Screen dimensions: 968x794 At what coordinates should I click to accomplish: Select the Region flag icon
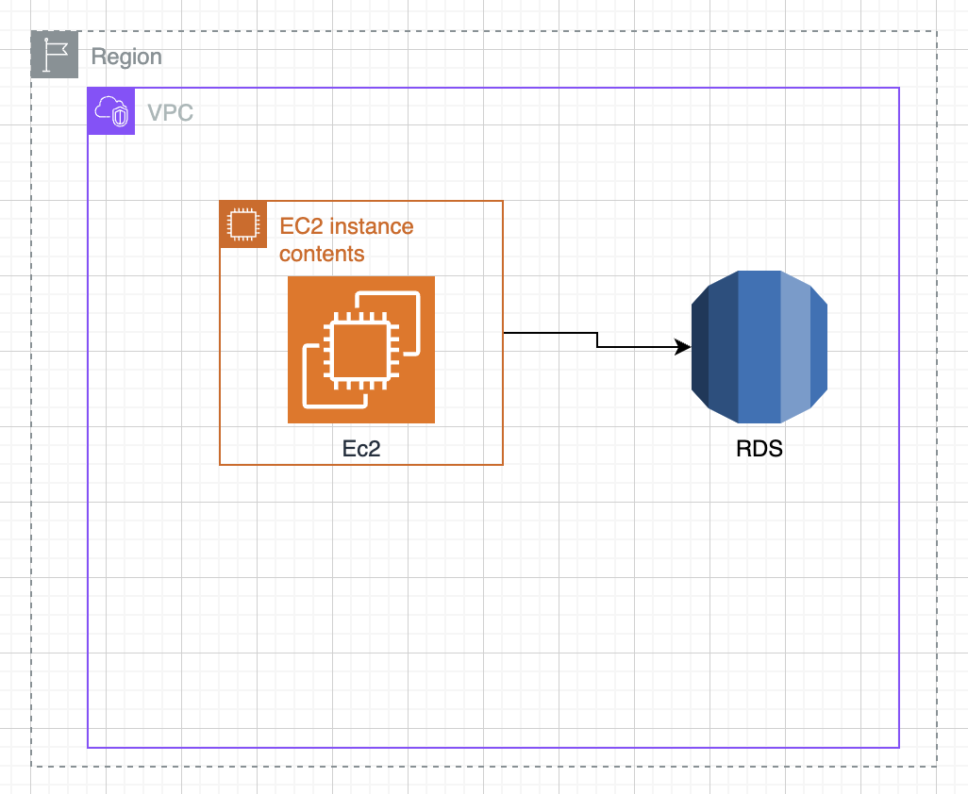[55, 55]
